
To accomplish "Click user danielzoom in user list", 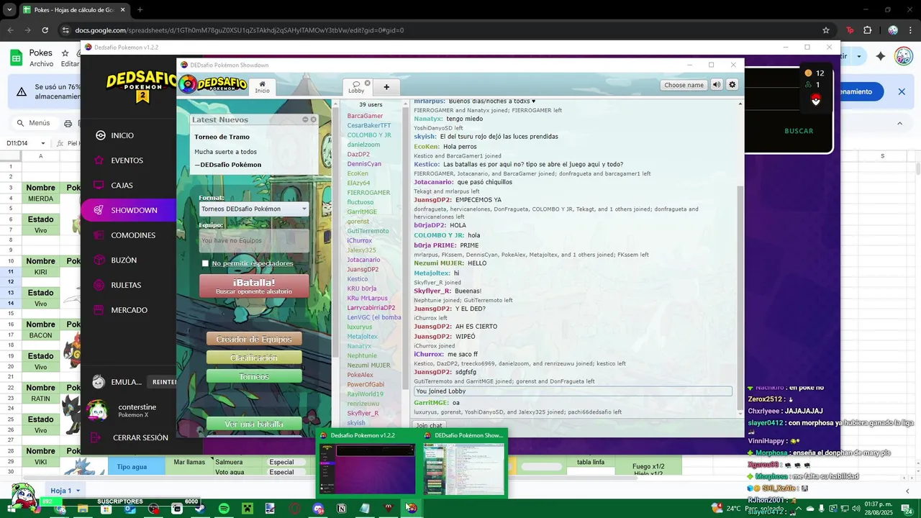I will (x=363, y=145).
